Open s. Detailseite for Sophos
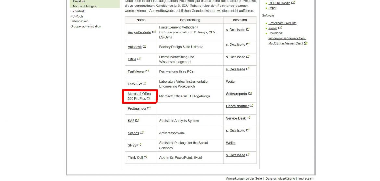 pos(235,131)
